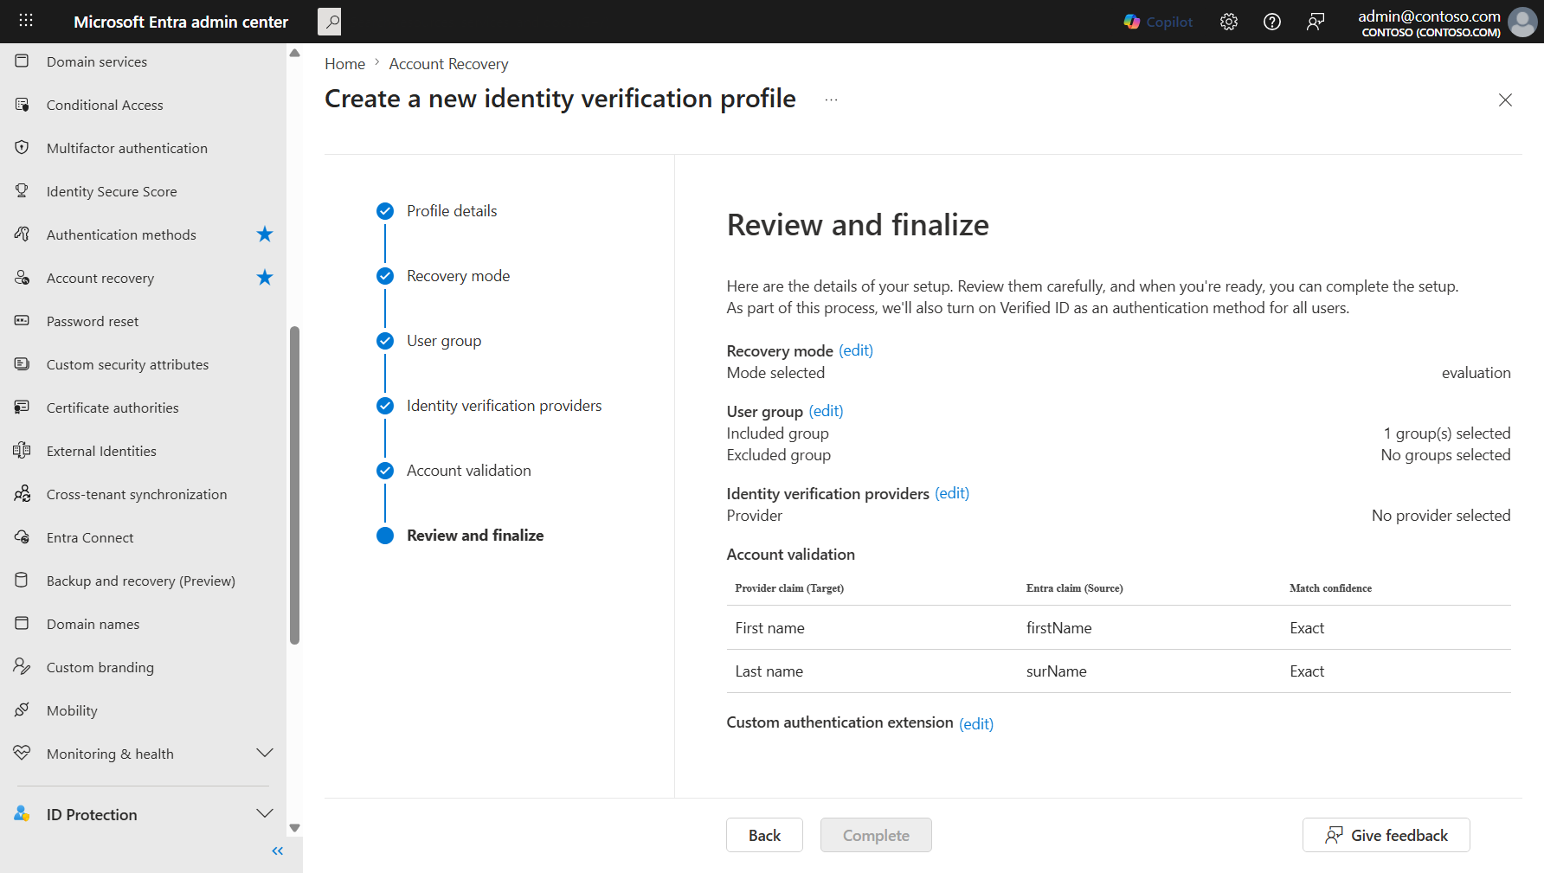Image resolution: width=1544 pixels, height=873 pixels.
Task: Navigate to Home breadcrumb
Action: click(x=344, y=64)
